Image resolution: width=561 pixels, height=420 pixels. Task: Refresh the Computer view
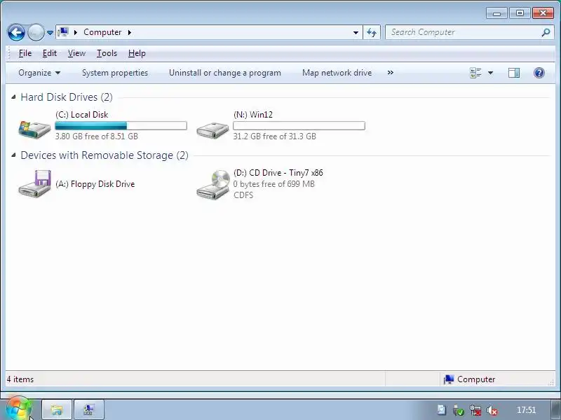[x=372, y=32]
